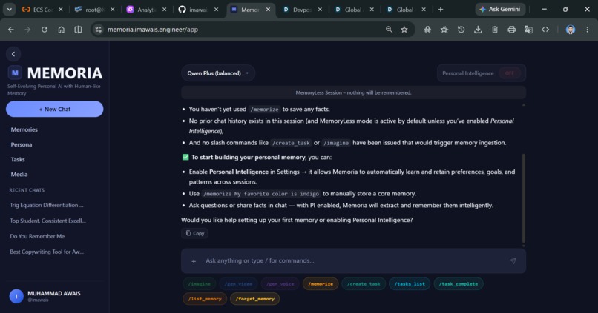The width and height of the screenshot is (598, 313).
Task: Click the print icon in the browser toolbar
Action: point(511,30)
